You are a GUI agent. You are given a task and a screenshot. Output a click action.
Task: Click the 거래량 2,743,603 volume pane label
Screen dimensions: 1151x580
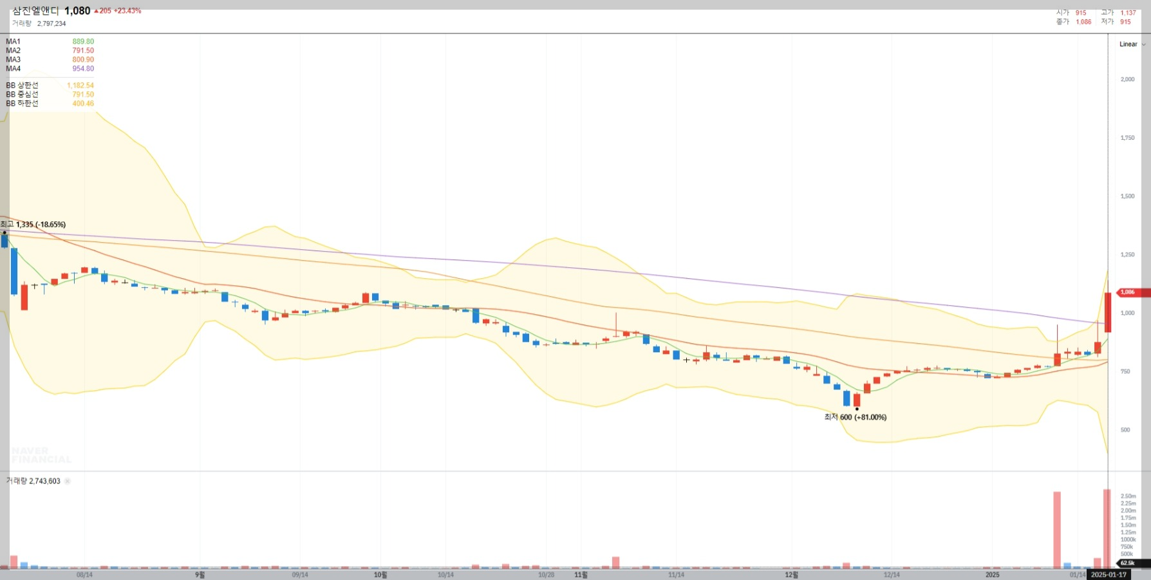[x=33, y=481]
